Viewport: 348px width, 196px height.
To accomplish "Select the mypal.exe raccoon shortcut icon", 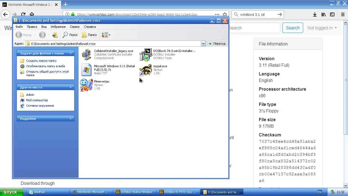I will tap(146, 70).
